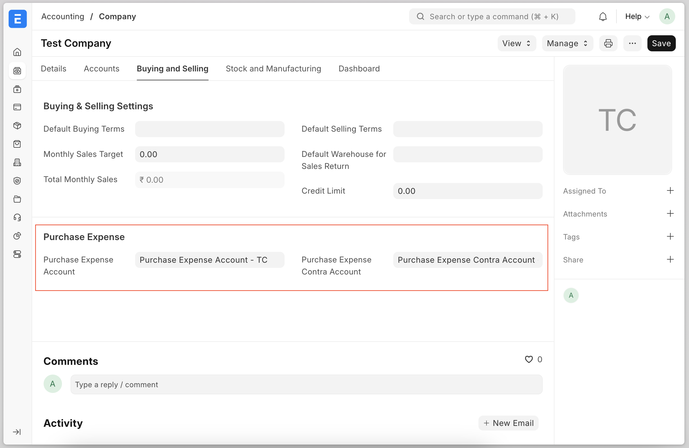Add attachment using the plus icon
689x448 pixels.
(x=670, y=214)
